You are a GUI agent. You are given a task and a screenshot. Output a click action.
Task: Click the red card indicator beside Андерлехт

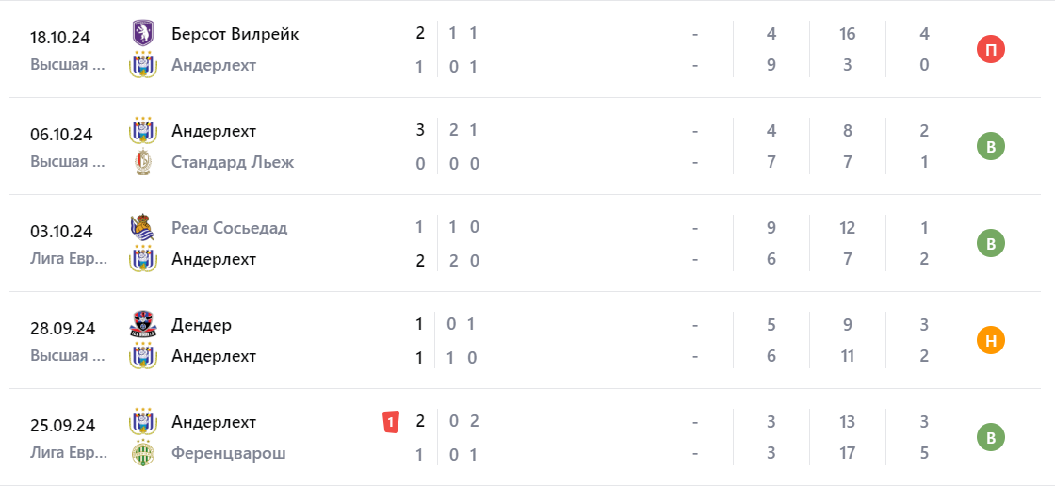click(x=390, y=422)
